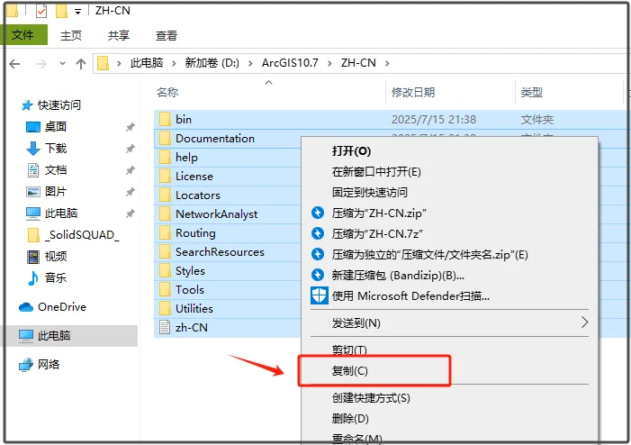Screen dimensions: 631x445
Task: Choose 压缩为独立的 zip option
Action: (x=429, y=255)
